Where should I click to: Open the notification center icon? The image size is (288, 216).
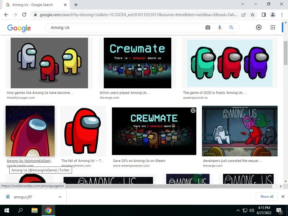click(279, 210)
